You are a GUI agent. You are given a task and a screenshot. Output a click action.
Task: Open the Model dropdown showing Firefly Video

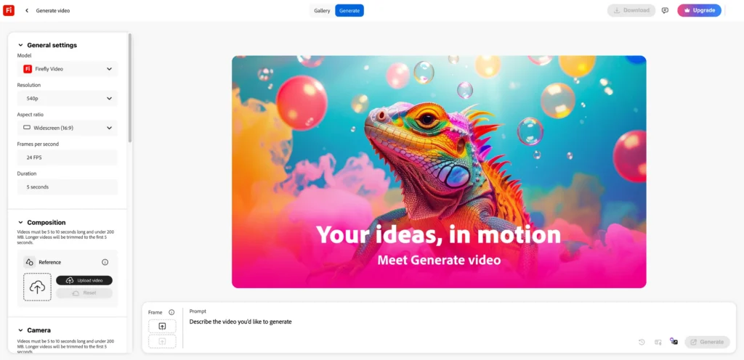[68, 69]
